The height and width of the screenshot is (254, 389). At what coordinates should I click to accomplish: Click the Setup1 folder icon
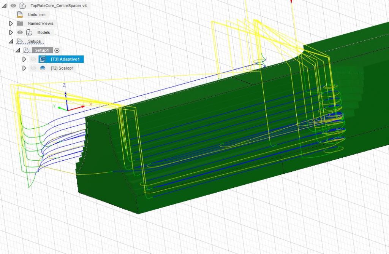tap(27, 50)
